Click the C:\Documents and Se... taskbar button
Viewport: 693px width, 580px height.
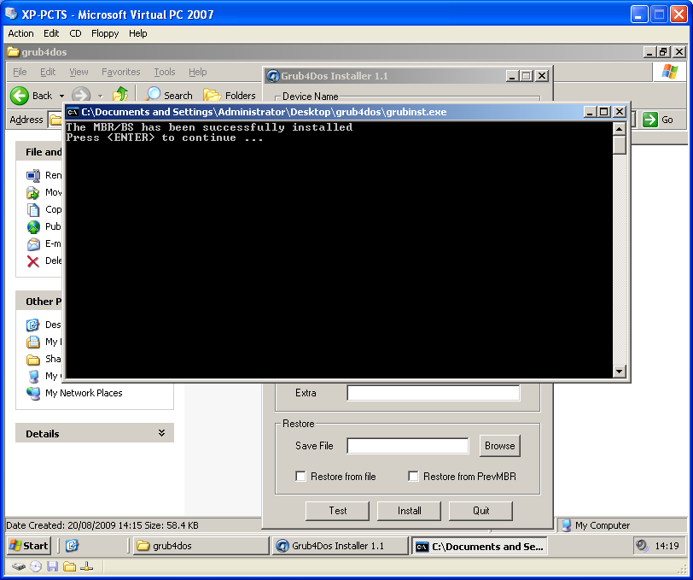(480, 546)
